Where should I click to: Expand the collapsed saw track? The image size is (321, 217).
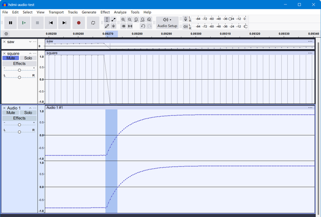[30, 42]
